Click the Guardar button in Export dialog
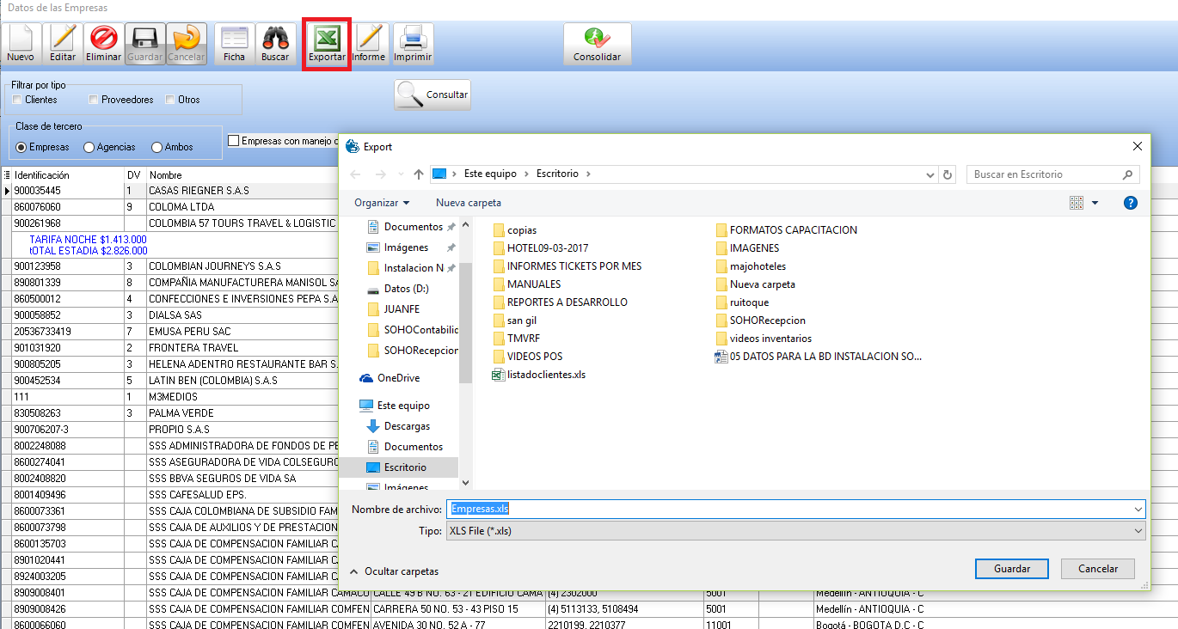This screenshot has width=1178, height=629. [x=1012, y=569]
